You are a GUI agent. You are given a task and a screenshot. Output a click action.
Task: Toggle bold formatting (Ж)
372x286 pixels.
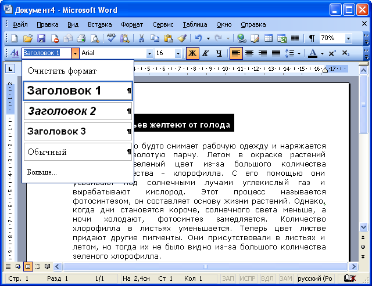(x=192, y=53)
